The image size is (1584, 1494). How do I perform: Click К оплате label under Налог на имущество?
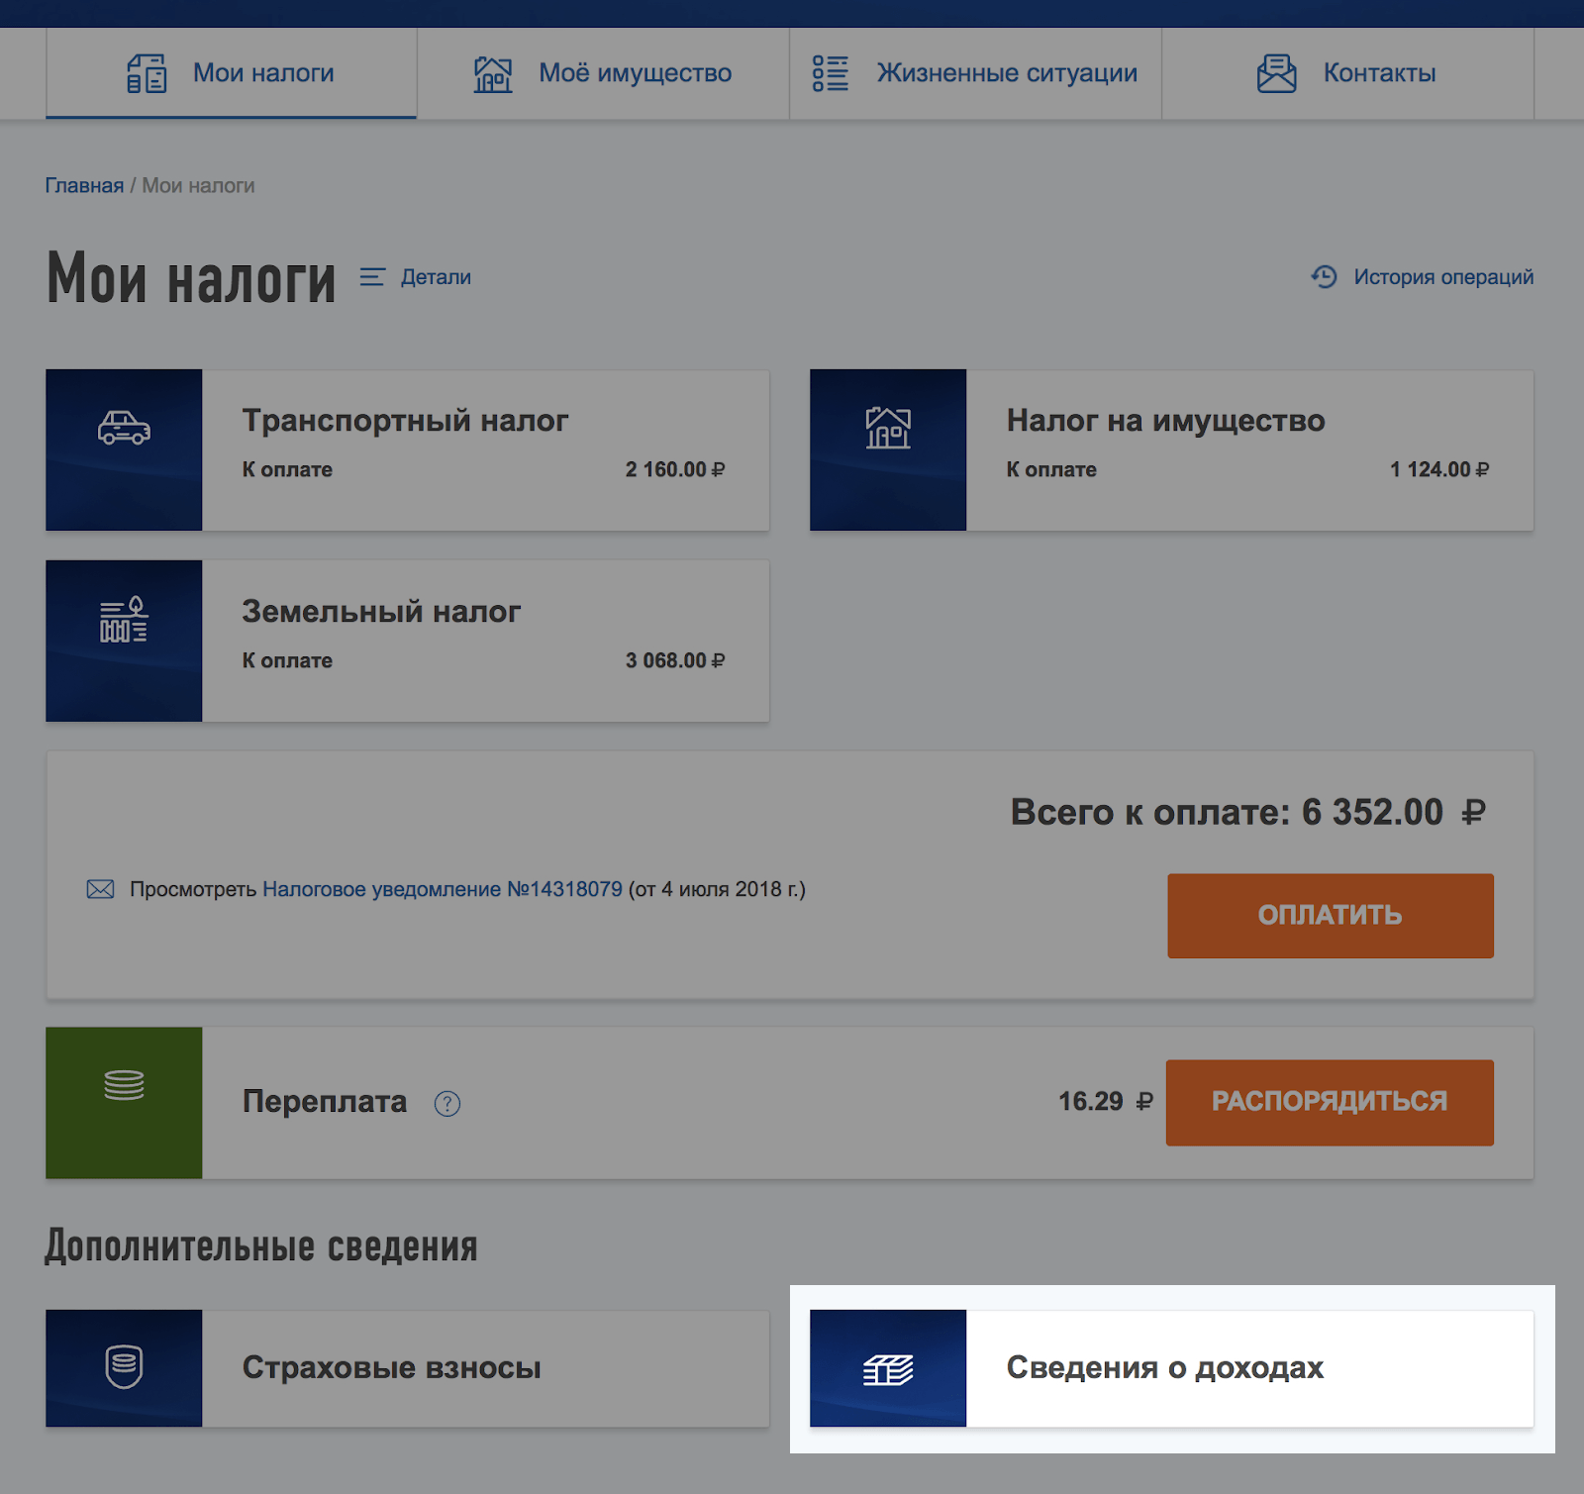[1051, 469]
